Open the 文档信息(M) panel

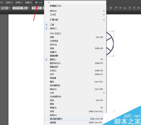[75, 96]
